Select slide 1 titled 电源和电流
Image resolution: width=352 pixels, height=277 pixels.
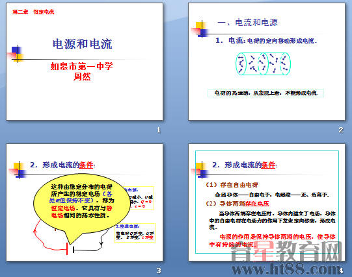[85, 62]
